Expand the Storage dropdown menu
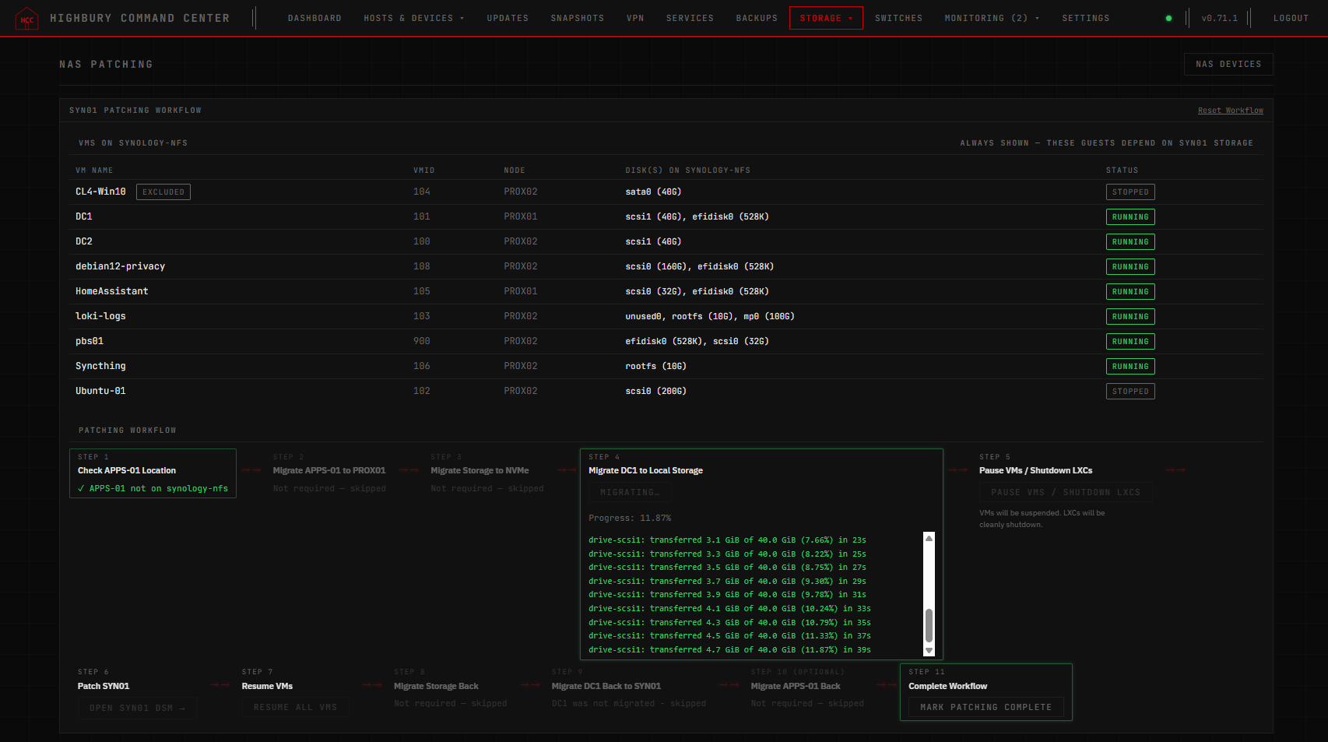 (x=826, y=18)
